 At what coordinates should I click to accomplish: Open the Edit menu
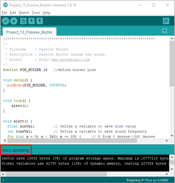pos(13,13)
